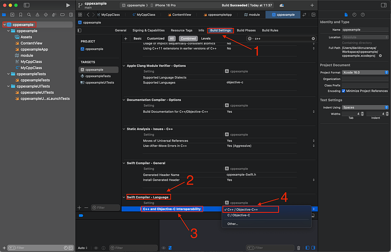Viewport: 391px width, 252px height.
Task: Collapse the cppexample root project
Action: point(4,25)
